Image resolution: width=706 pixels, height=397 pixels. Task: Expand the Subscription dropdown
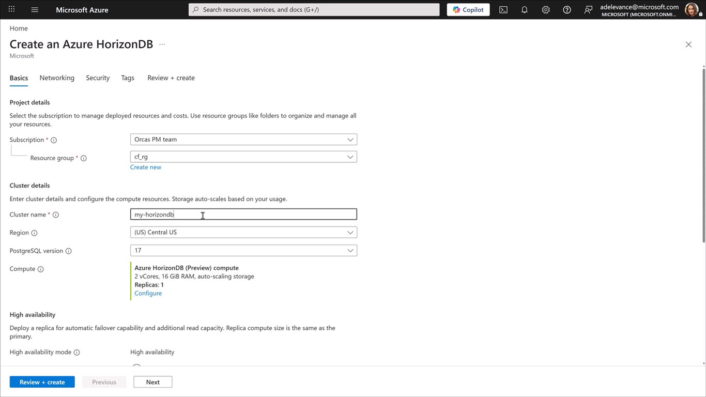coord(243,140)
